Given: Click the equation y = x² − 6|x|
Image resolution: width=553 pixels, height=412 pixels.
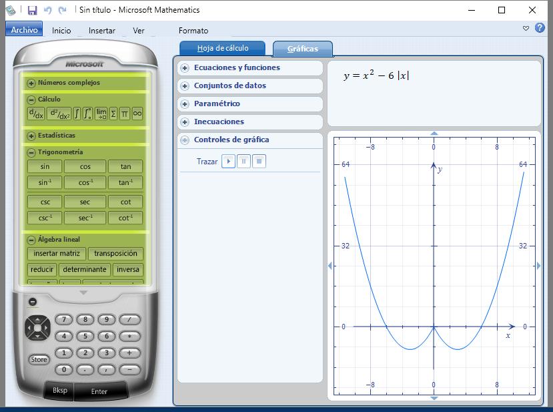Looking at the screenshot, I should [x=376, y=75].
